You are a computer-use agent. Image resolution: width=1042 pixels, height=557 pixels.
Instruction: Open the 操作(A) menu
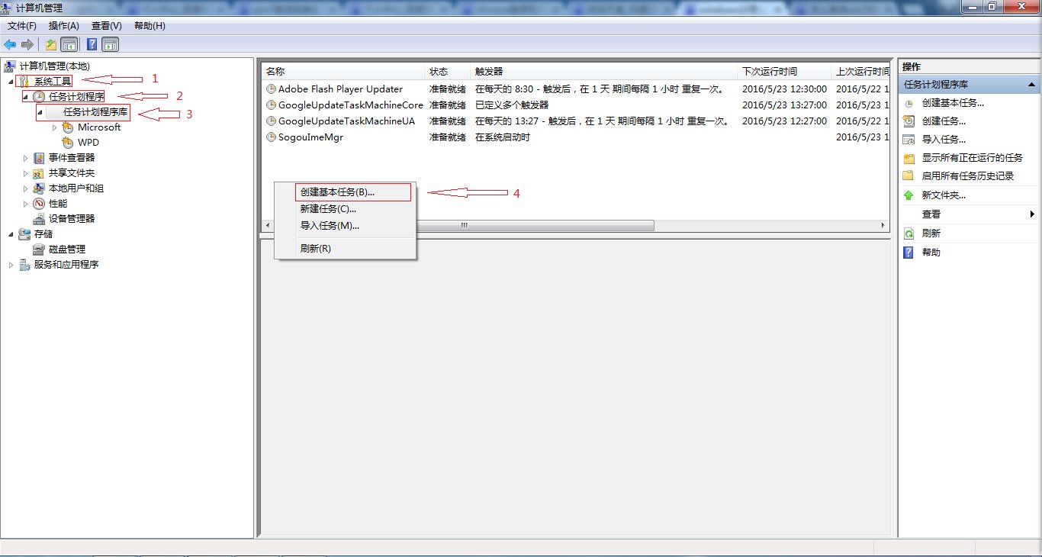[x=63, y=25]
